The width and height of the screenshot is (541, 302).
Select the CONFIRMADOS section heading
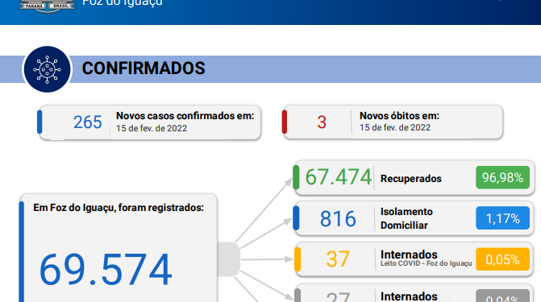point(144,68)
